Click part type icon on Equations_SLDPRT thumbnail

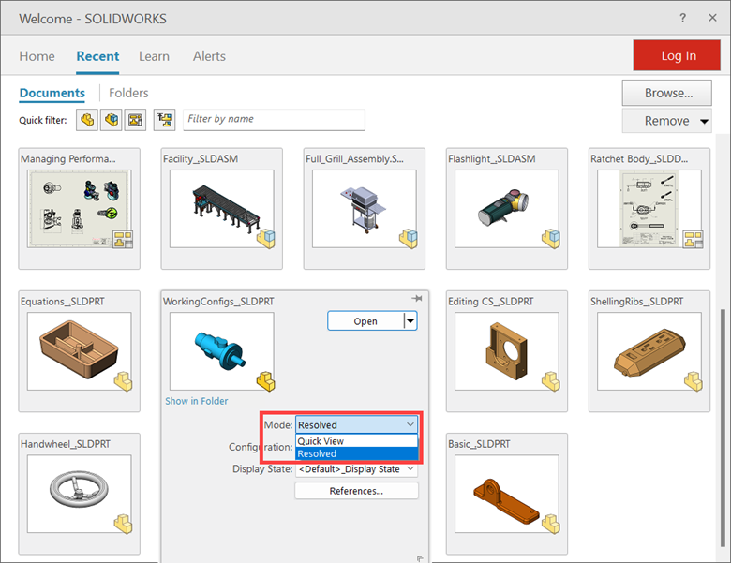tap(124, 381)
